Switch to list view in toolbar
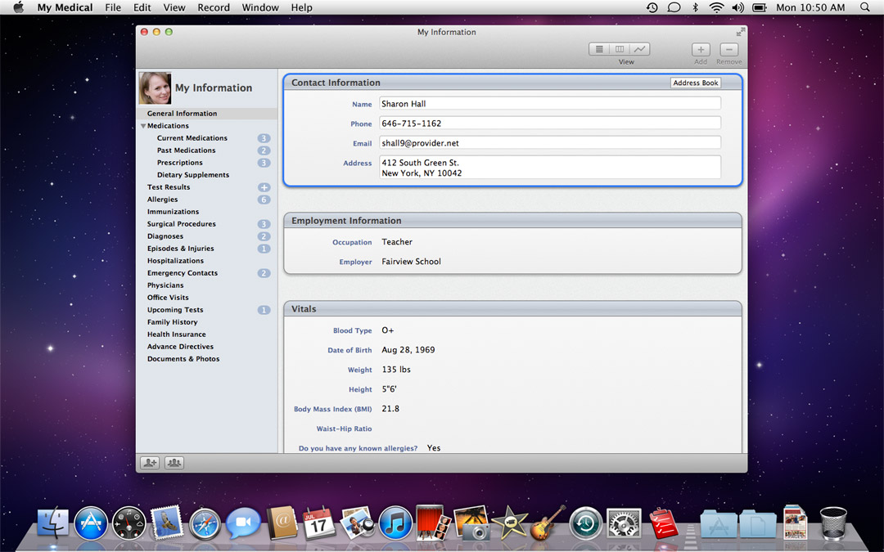 point(600,49)
